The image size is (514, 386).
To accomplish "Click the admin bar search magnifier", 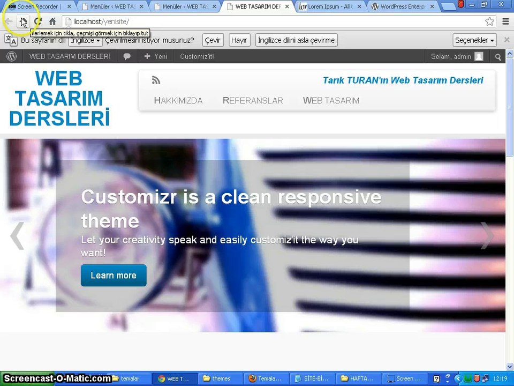I will point(498,57).
